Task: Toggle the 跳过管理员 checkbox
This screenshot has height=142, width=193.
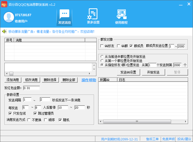Action: [x=35, y=113]
